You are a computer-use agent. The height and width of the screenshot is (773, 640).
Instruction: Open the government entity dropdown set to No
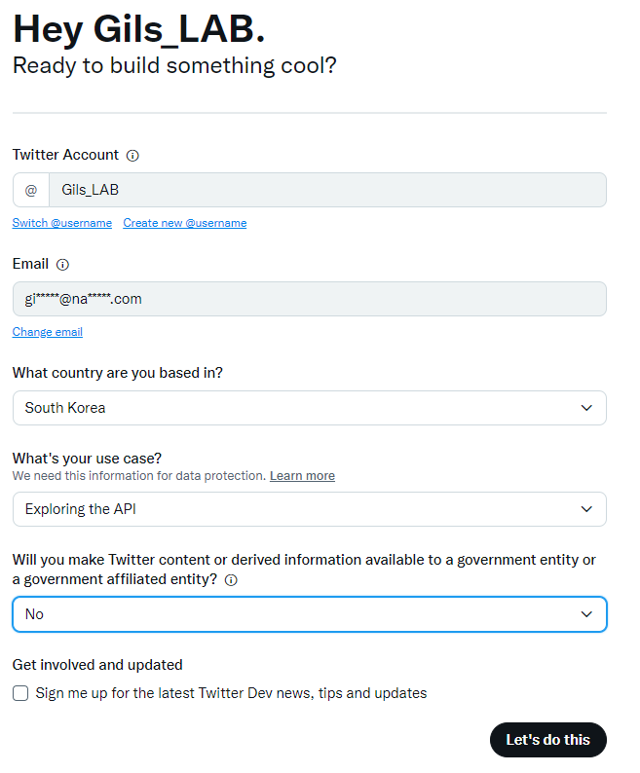[x=309, y=614]
